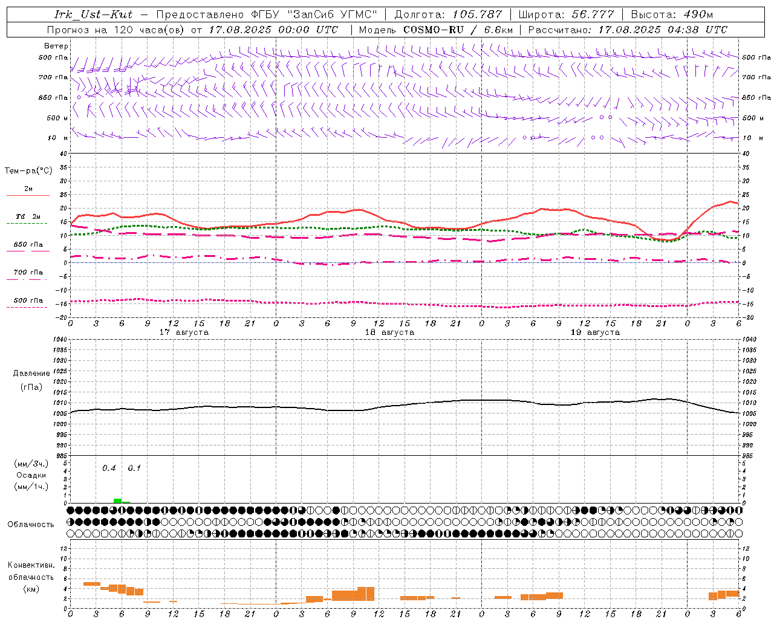Click the (км) convective cloud unit label
Image resolution: width=774 pixels, height=619 pixels.
tap(31, 589)
